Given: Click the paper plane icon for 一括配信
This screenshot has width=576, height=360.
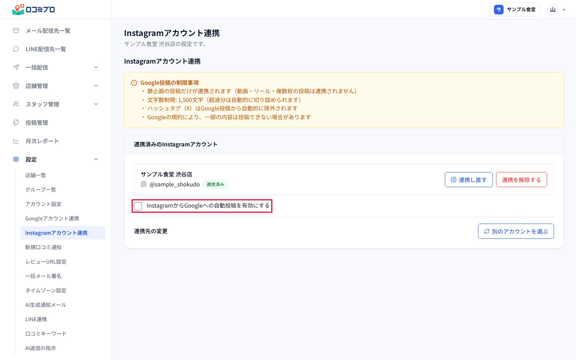Looking at the screenshot, I should (x=16, y=67).
